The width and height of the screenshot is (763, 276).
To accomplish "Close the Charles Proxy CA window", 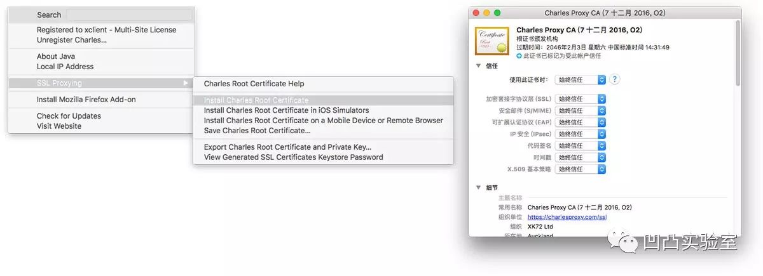I will (477, 13).
